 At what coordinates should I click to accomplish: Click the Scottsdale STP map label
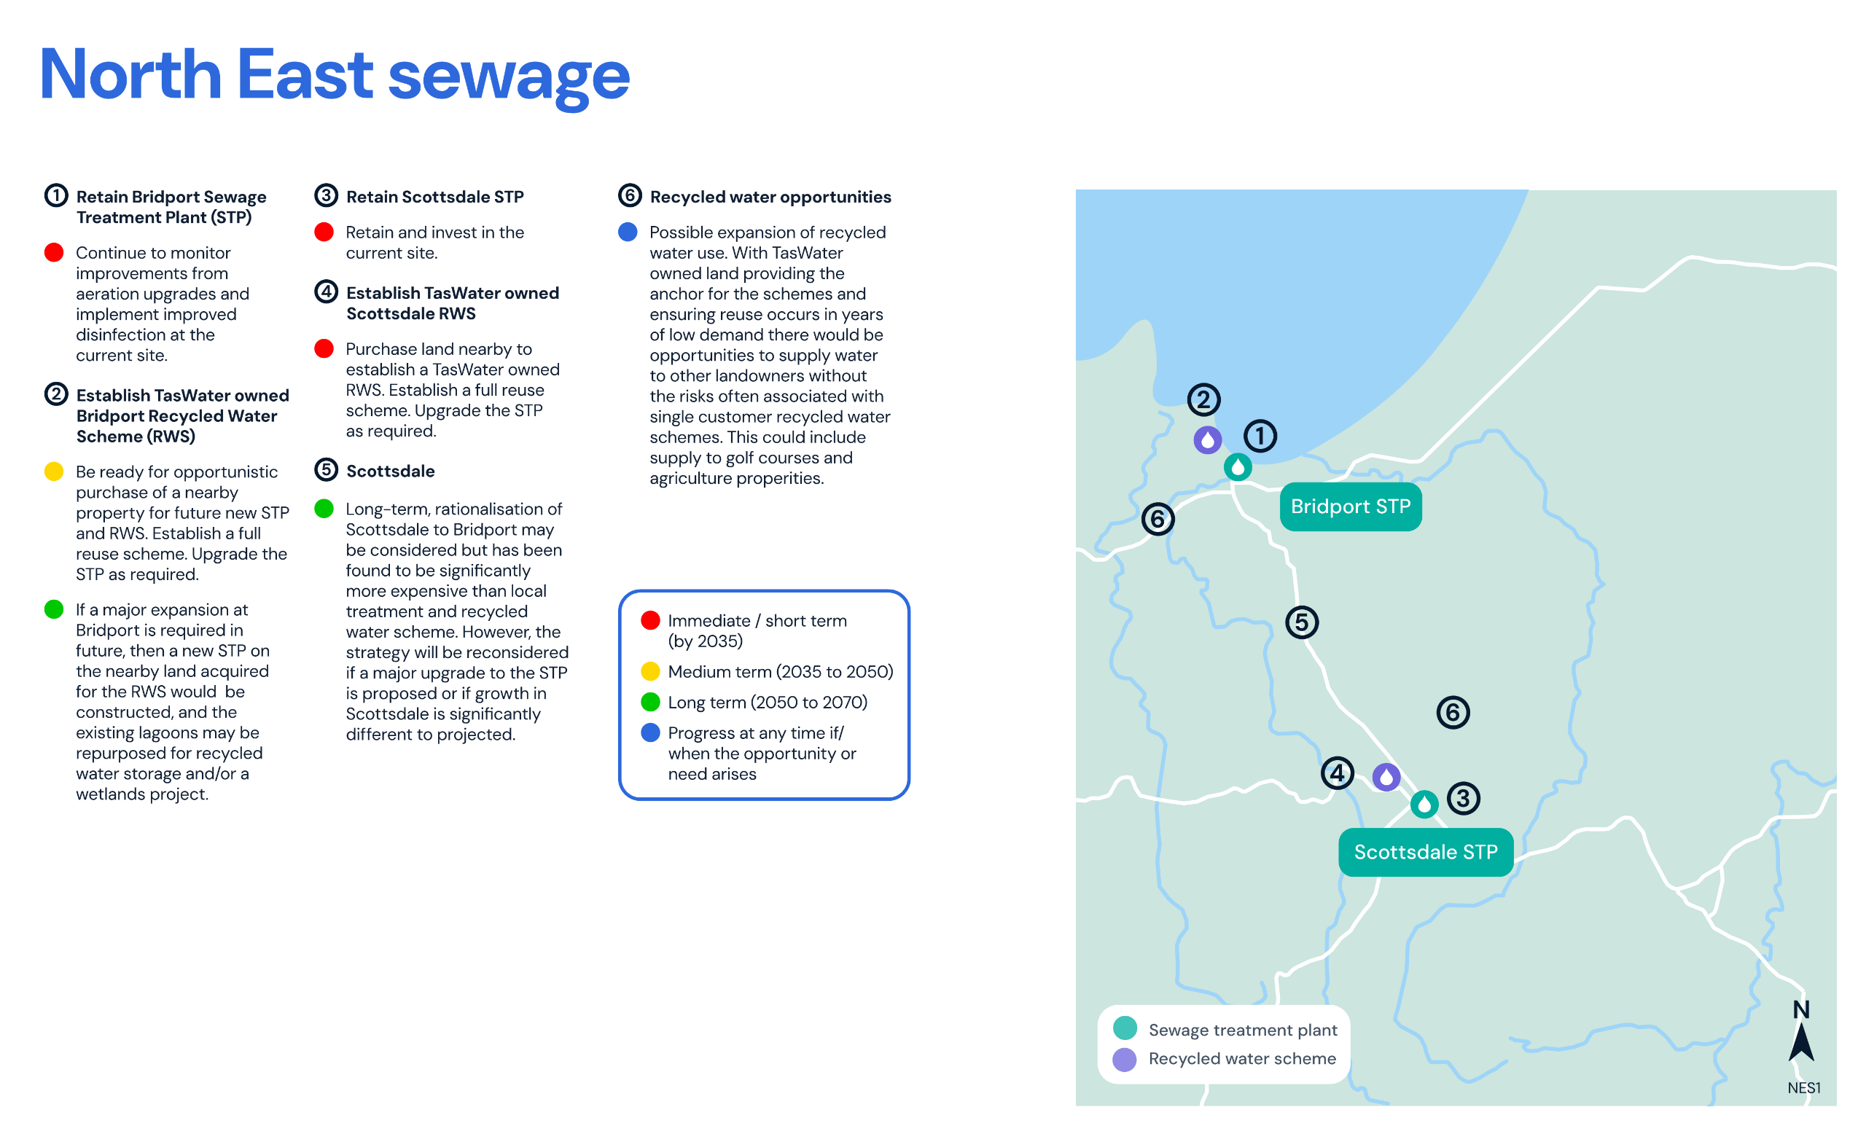pyautogui.click(x=1425, y=852)
